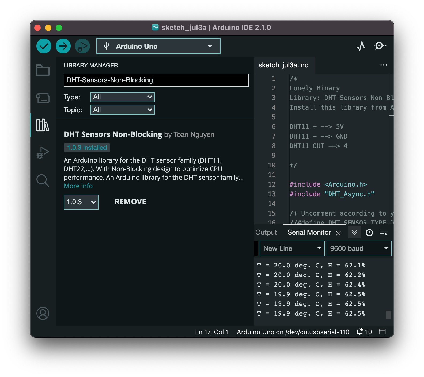Upload the sketch with the arrow button
Screen dimensions: 424x377
[x=63, y=46]
